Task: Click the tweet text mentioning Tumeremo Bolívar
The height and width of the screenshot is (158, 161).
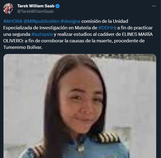Action: tap(23, 48)
